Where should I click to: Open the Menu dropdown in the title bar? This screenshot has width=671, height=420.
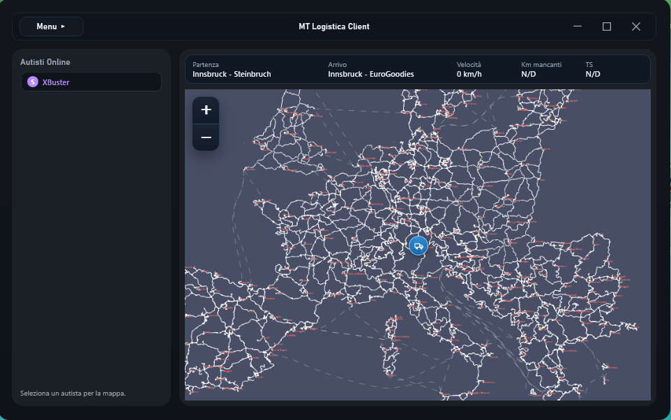click(x=51, y=26)
